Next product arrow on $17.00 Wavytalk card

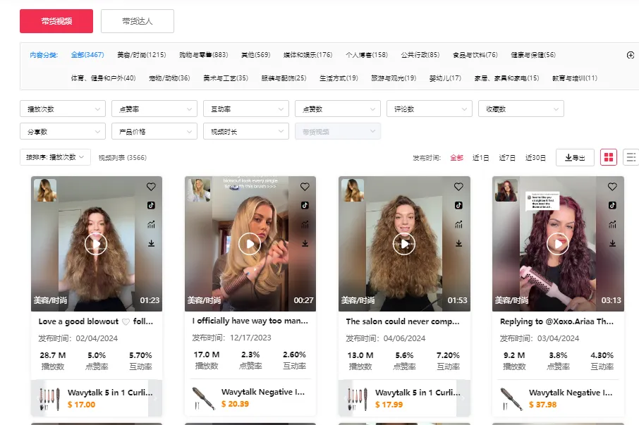[155, 398]
